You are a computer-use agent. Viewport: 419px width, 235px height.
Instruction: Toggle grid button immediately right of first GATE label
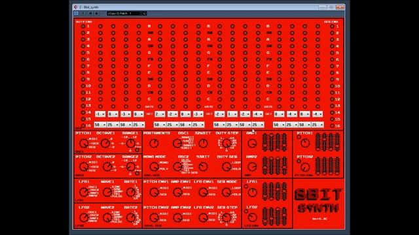(x=160, y=106)
